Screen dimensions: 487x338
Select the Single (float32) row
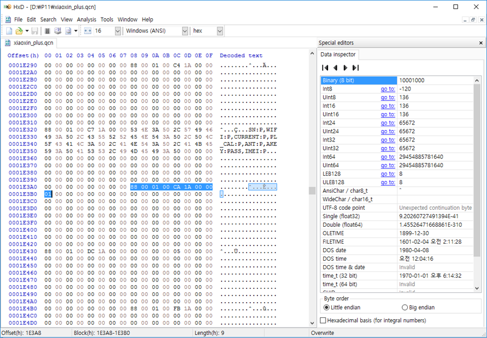pyautogui.click(x=397, y=216)
